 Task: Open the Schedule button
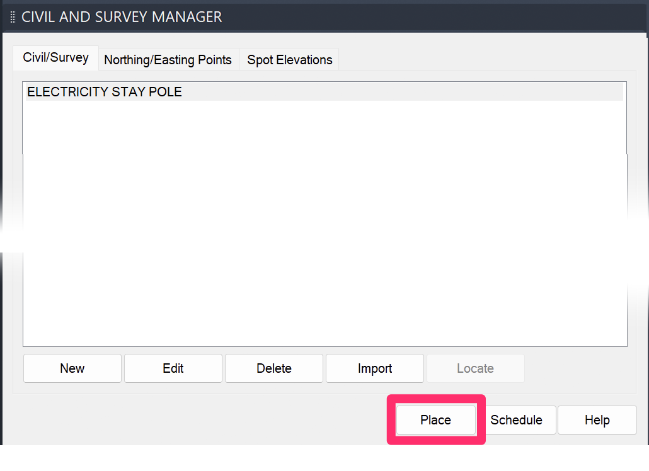coord(517,420)
